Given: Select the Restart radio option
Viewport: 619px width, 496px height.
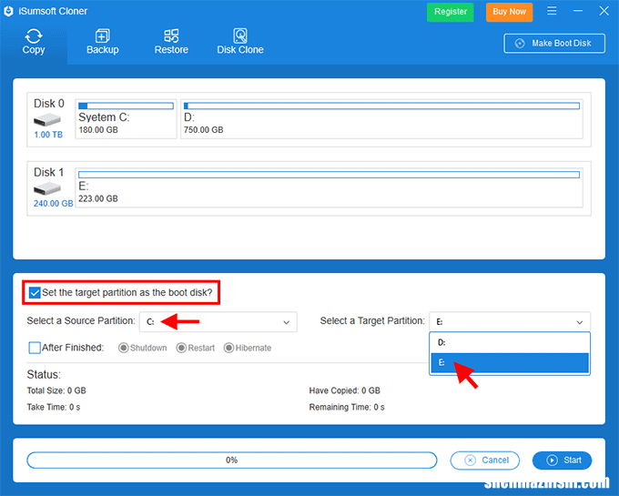Looking at the screenshot, I should (181, 348).
